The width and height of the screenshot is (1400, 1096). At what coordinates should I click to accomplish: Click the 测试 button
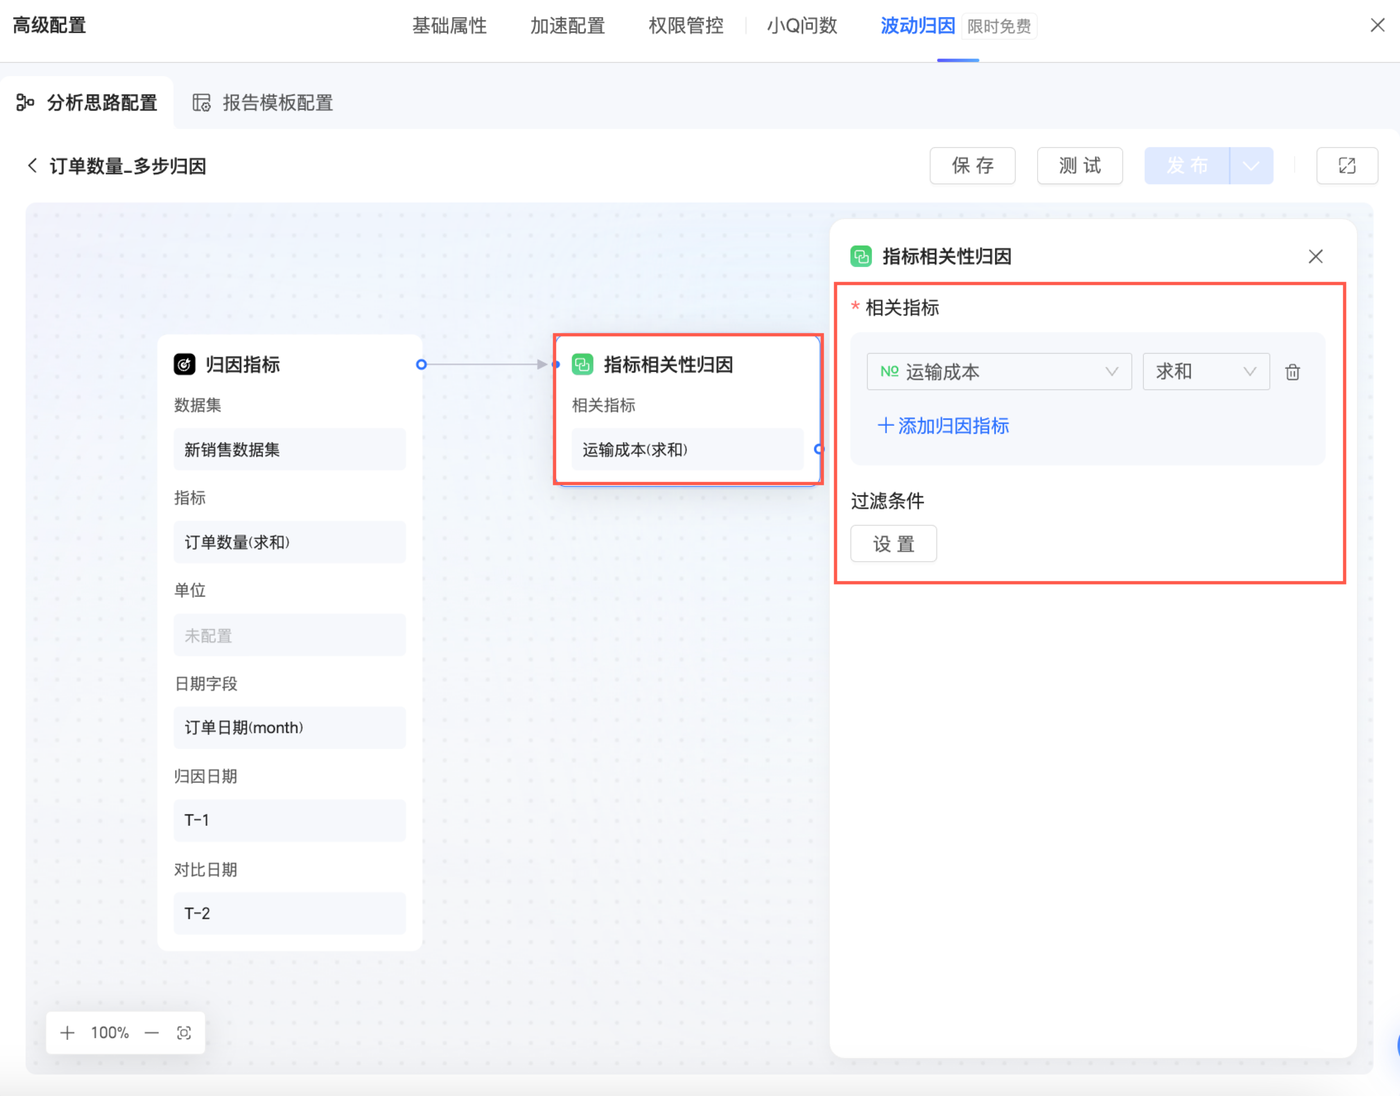(1079, 166)
